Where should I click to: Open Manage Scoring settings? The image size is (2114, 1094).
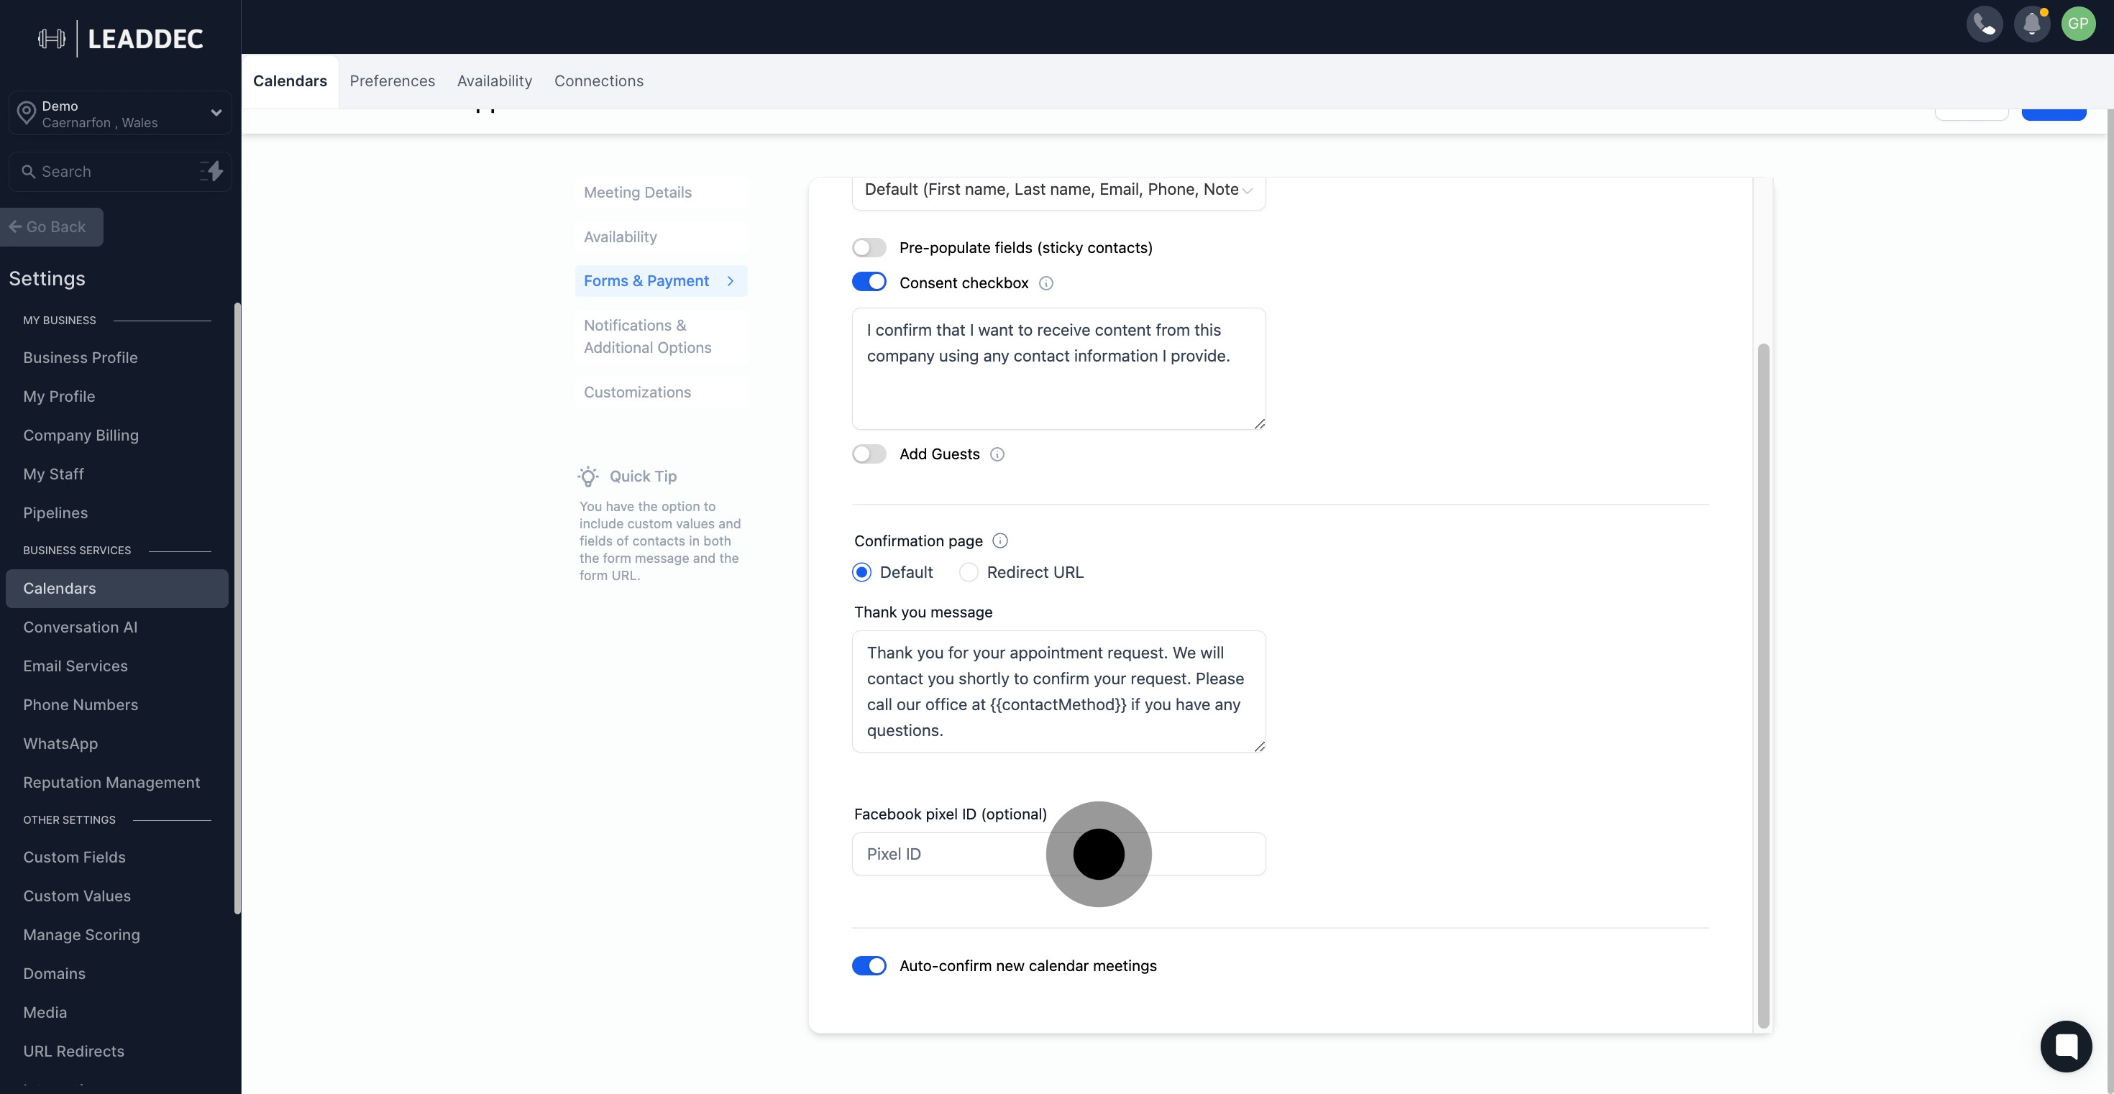coord(81,935)
